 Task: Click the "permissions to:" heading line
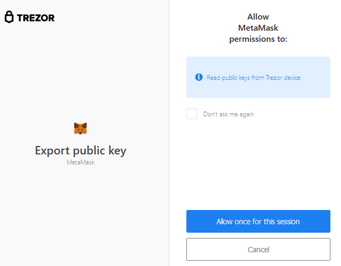pos(258,39)
